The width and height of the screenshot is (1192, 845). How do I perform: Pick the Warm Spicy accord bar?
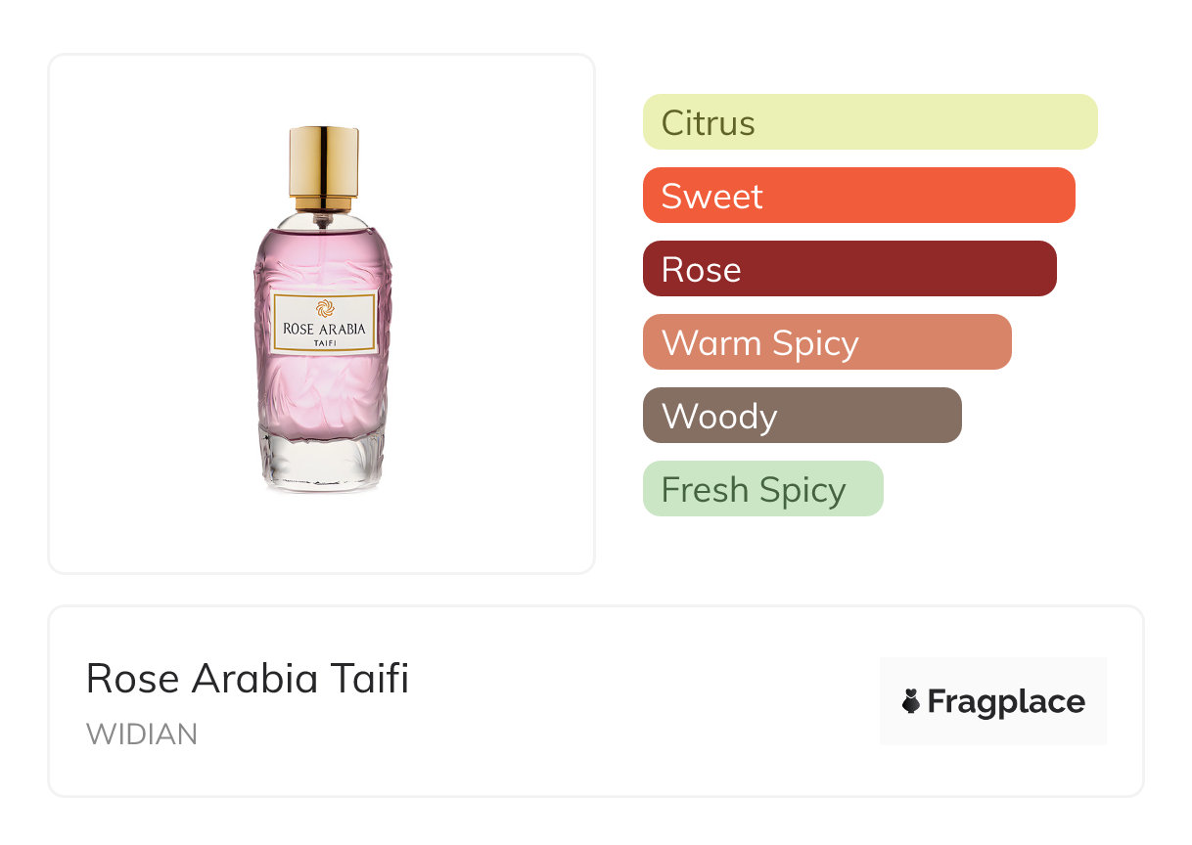point(826,342)
